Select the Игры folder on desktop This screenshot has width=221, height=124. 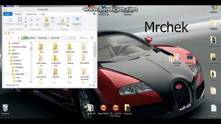(213, 75)
